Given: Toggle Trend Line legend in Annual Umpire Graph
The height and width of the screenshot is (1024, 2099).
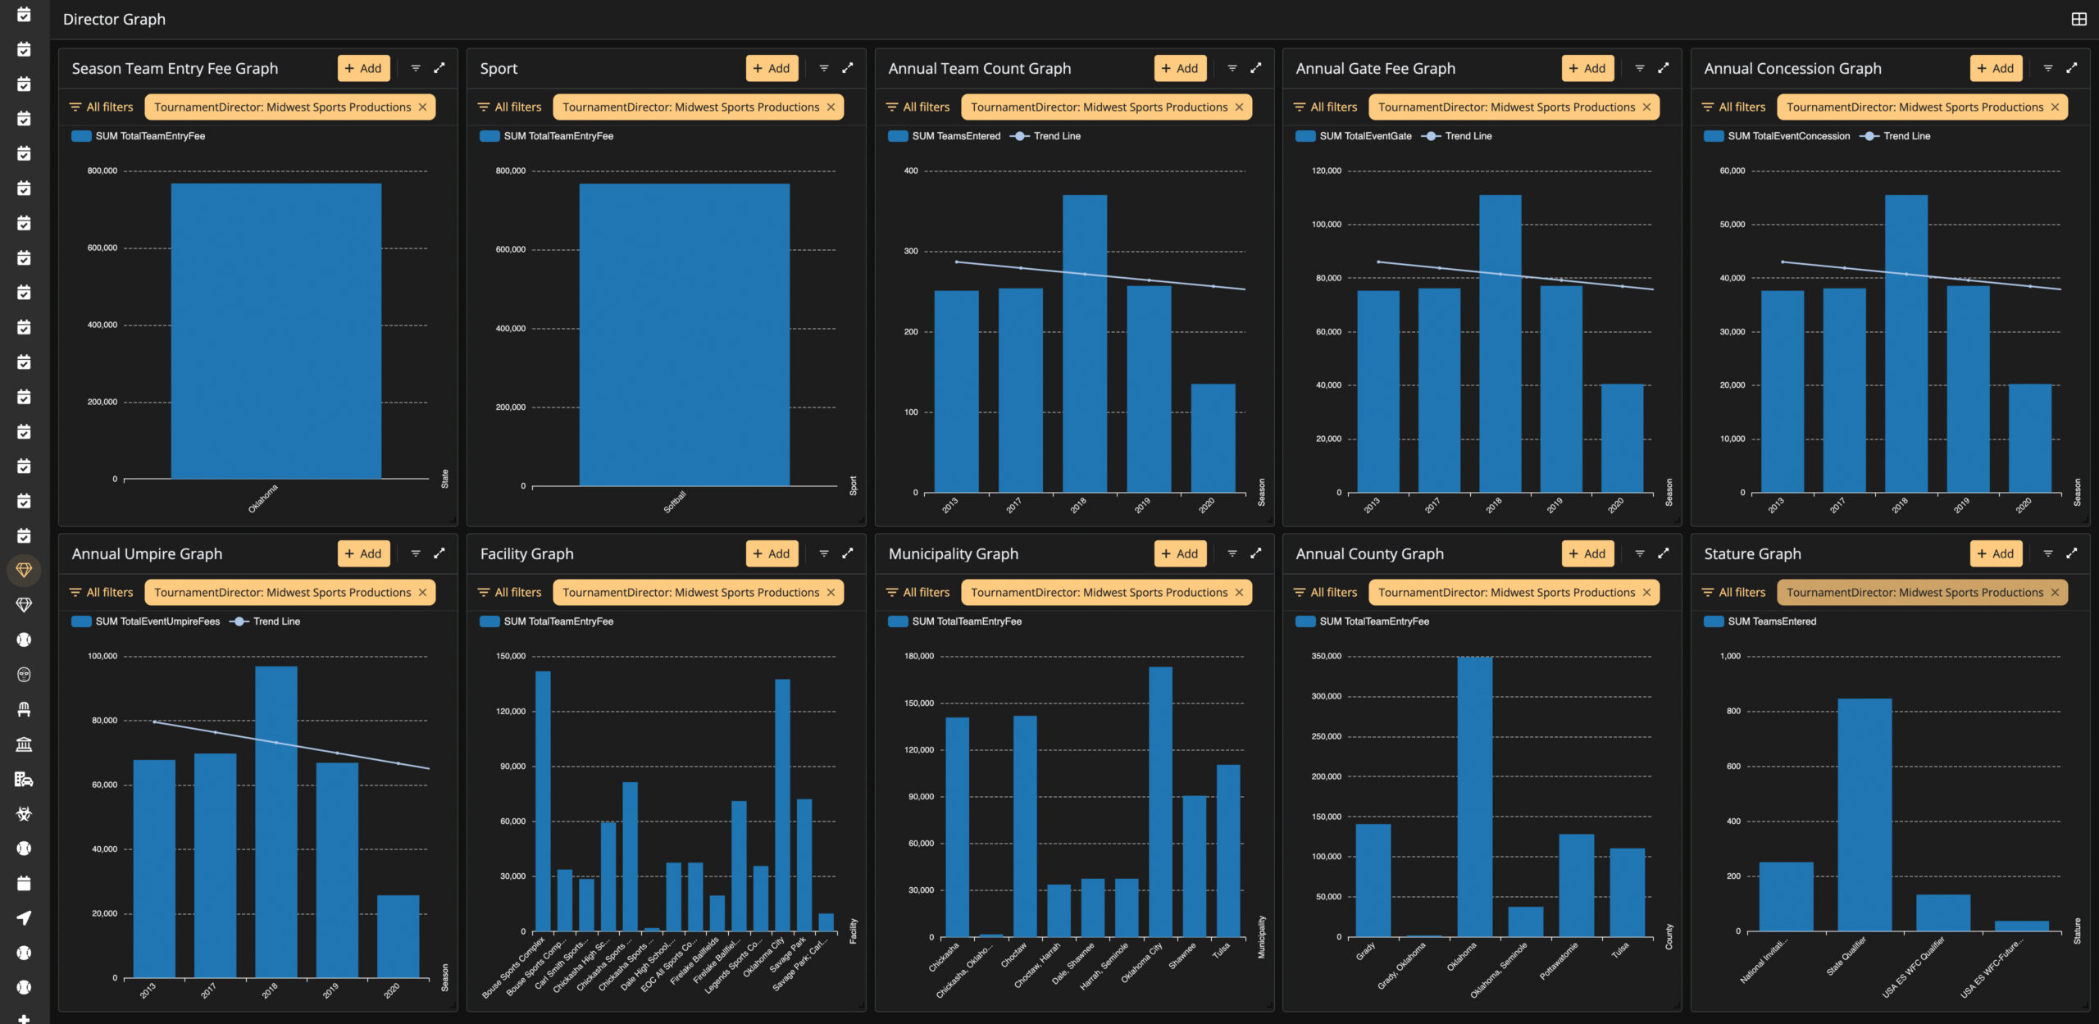Looking at the screenshot, I should point(265,621).
